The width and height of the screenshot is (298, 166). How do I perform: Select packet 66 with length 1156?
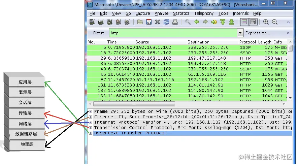187,74
